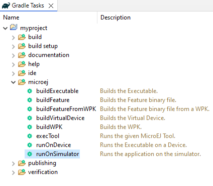The image size is (213, 186).
Task: Select the execTool task
Action: 48,136
